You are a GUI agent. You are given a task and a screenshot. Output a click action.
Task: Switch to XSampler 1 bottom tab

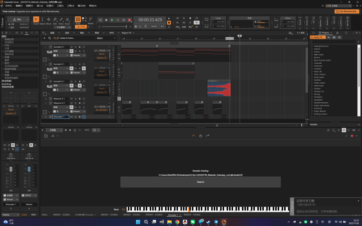click(173, 215)
